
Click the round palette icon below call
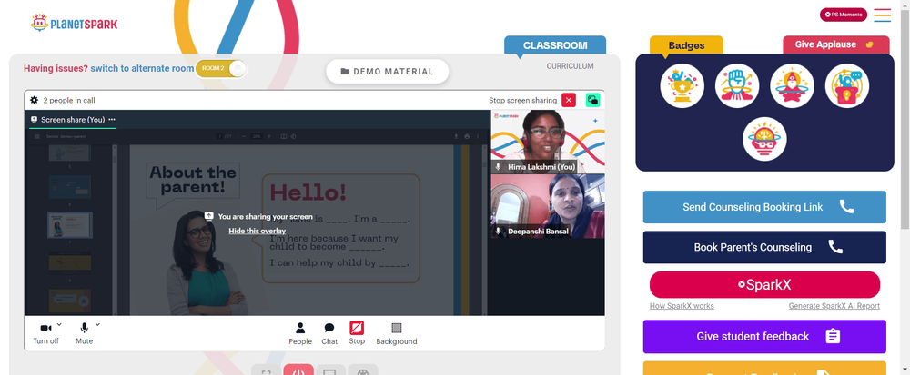(363, 370)
